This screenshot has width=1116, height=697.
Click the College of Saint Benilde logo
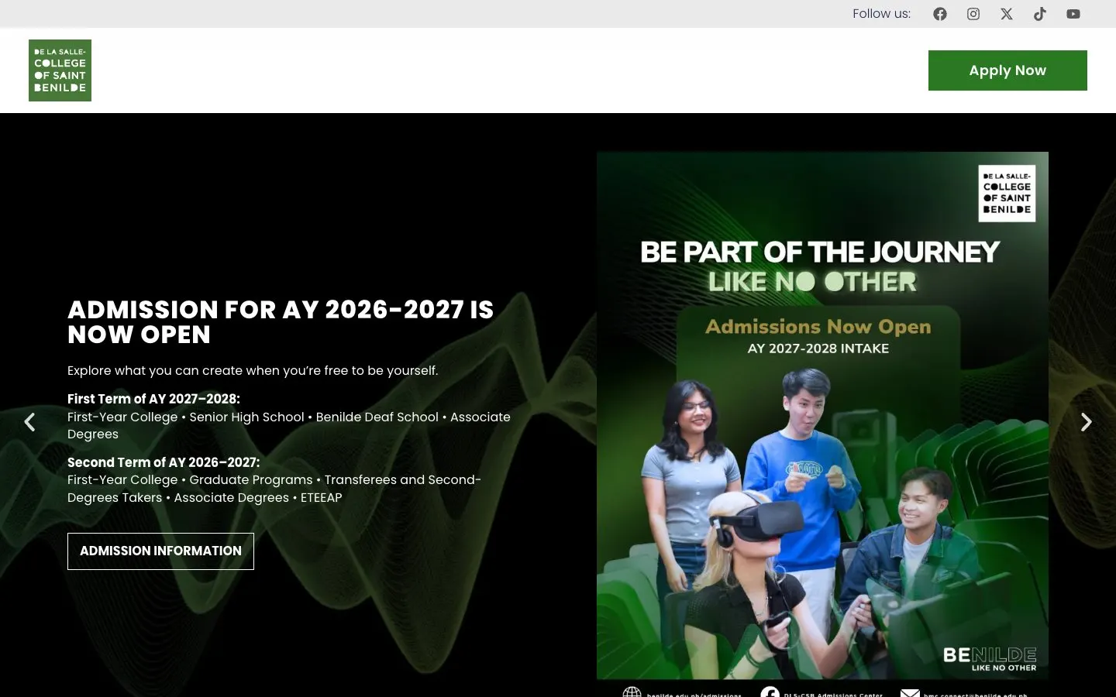point(60,70)
